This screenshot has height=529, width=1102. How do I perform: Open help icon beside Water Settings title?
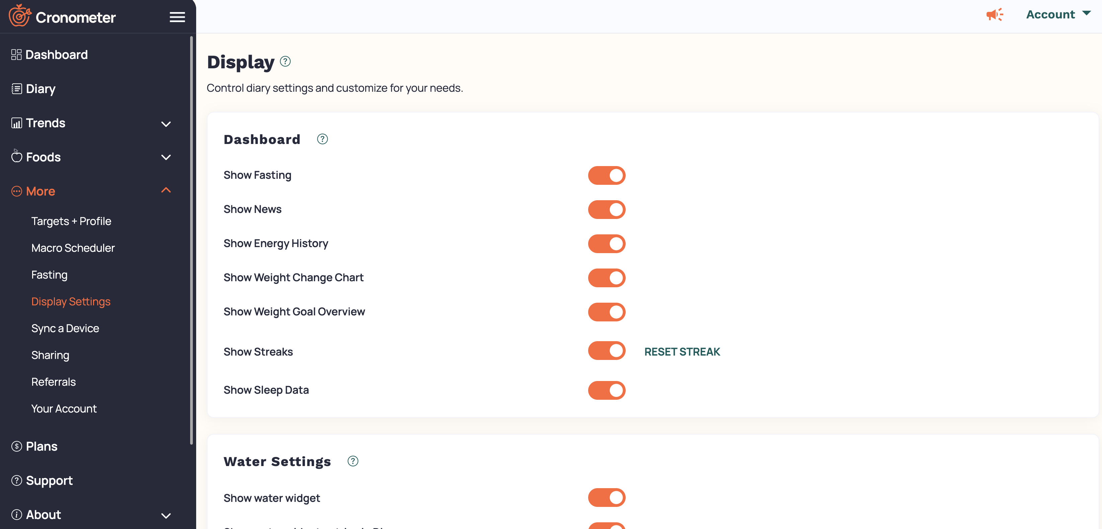[353, 461]
